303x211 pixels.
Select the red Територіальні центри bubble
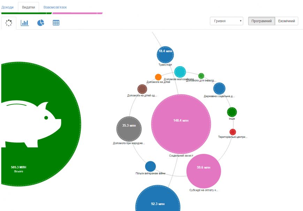coord(233,132)
